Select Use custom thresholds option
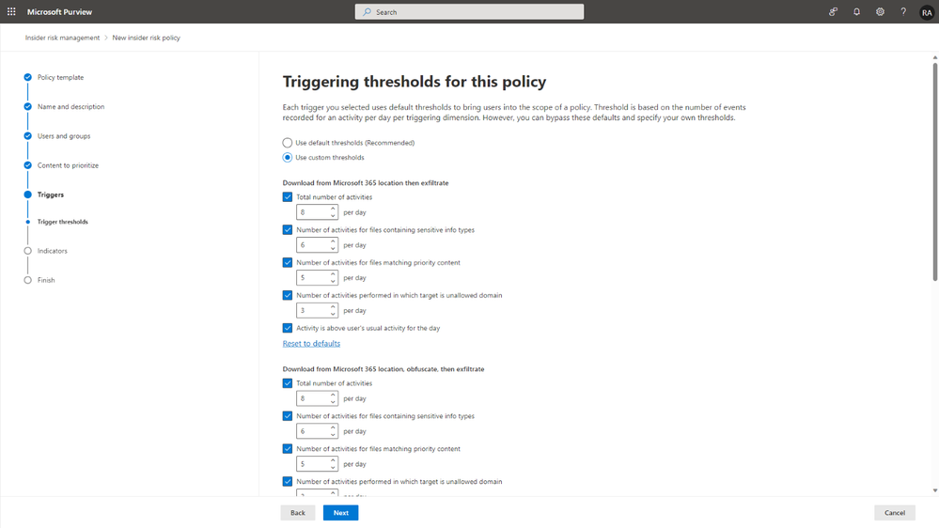The width and height of the screenshot is (939, 528). tap(288, 158)
